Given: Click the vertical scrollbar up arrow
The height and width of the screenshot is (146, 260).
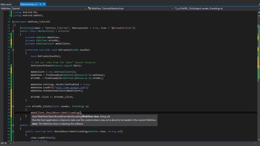Looking at the screenshot, I should (x=259, y=15).
